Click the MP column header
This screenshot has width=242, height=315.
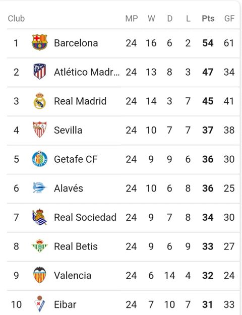tap(132, 19)
